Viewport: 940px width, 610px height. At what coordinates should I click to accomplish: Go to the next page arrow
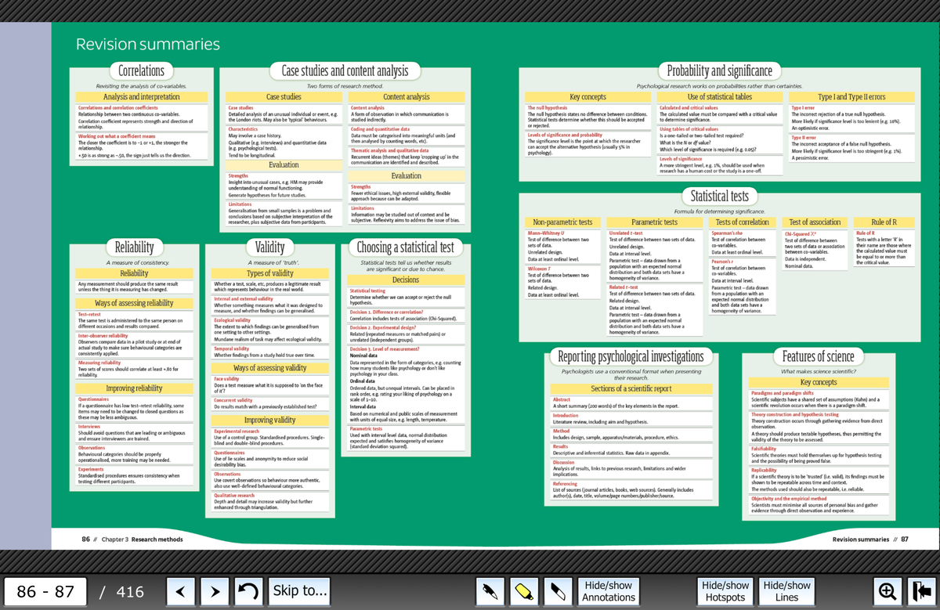coord(215,590)
